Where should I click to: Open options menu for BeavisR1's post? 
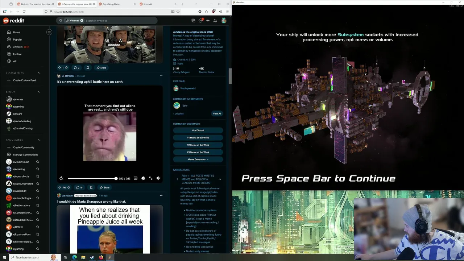click(161, 196)
